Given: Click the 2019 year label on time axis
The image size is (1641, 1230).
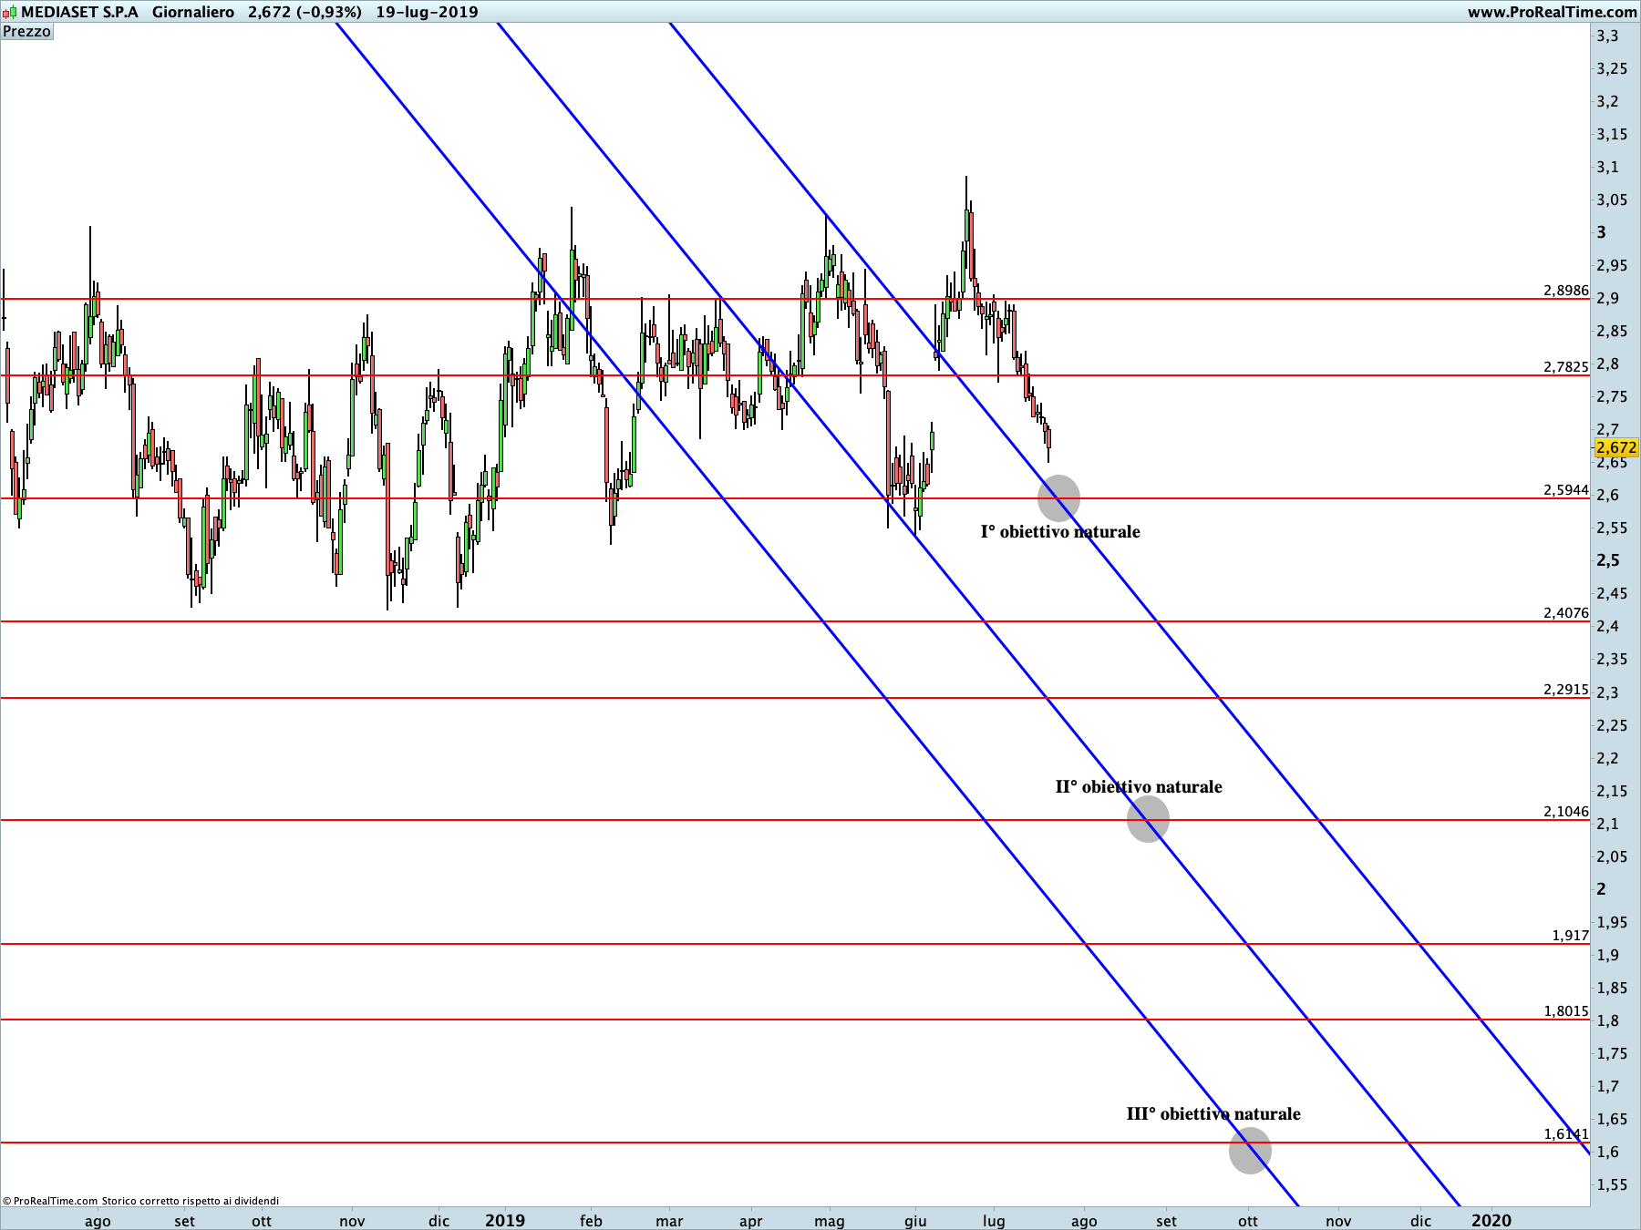Looking at the screenshot, I should pyautogui.click(x=505, y=1220).
